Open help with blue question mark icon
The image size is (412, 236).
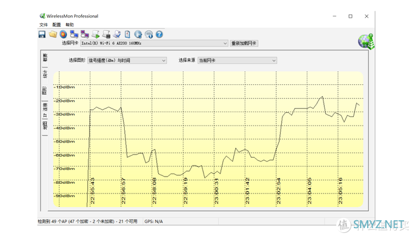[x=159, y=35]
